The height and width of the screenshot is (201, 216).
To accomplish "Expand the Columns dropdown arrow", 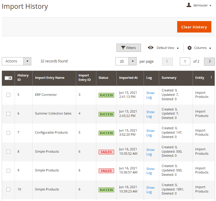I will [x=210, y=48].
